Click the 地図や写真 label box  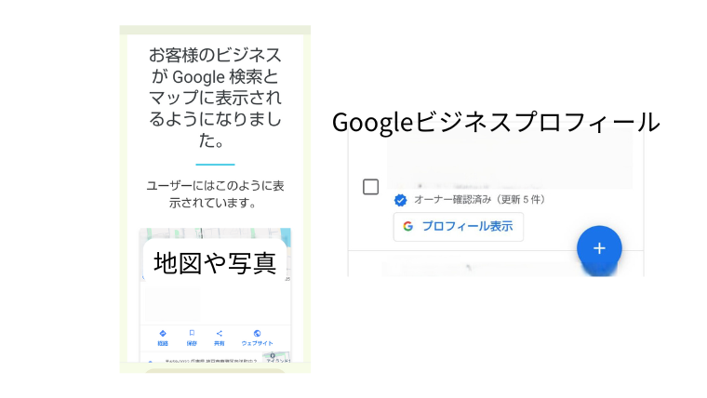click(215, 260)
